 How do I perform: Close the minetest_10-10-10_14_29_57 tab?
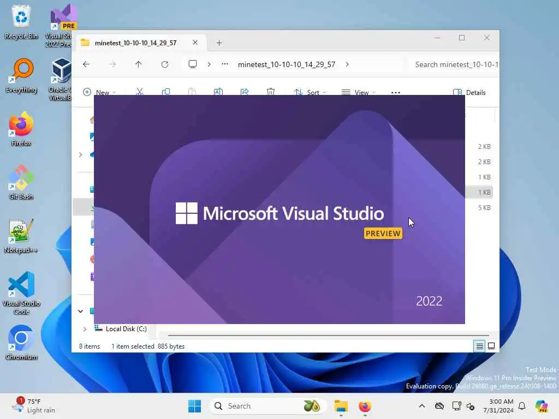(195, 43)
